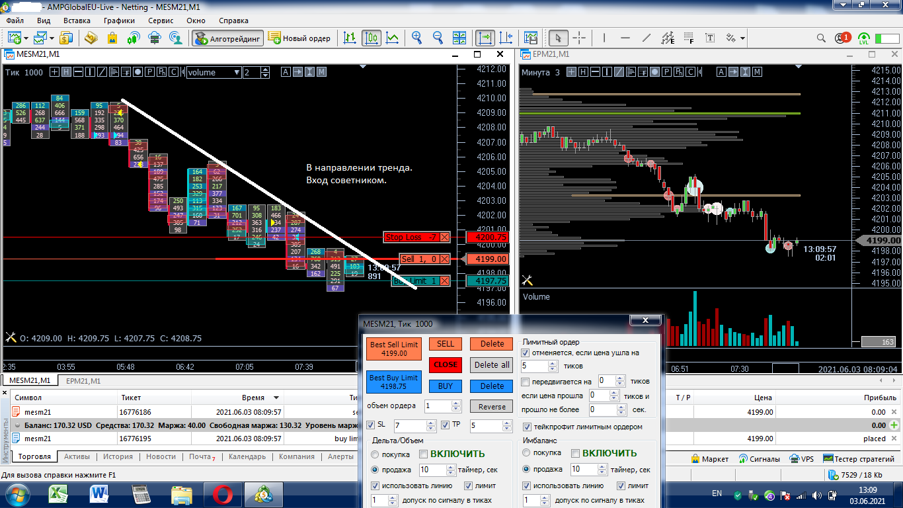Image resolution: width=903 pixels, height=508 pixels.
Task: Switch chart to candlestick mode
Action: pyautogui.click(x=372, y=38)
